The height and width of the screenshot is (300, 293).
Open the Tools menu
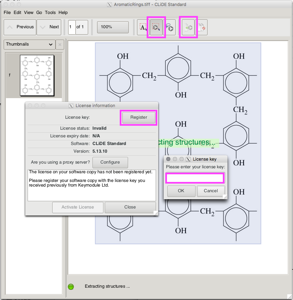50,12
